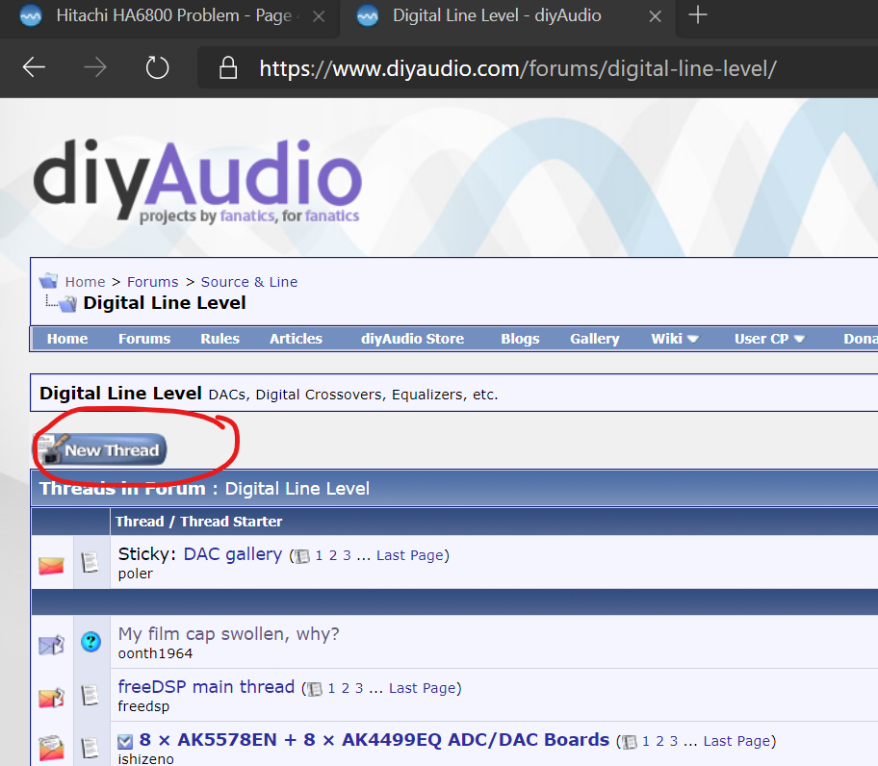The height and width of the screenshot is (766, 878).
Task: Go to page 3 of DAC gallery
Action: point(347,555)
